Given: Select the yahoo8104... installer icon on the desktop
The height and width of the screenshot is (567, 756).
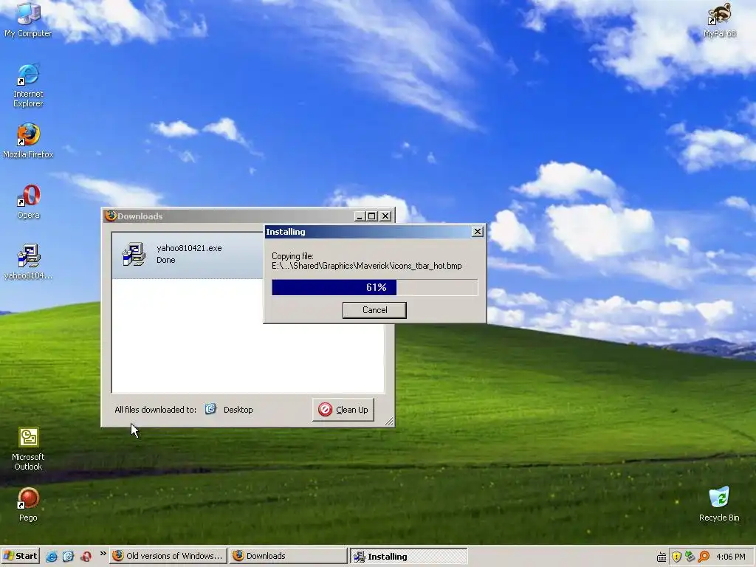Looking at the screenshot, I should [28, 262].
